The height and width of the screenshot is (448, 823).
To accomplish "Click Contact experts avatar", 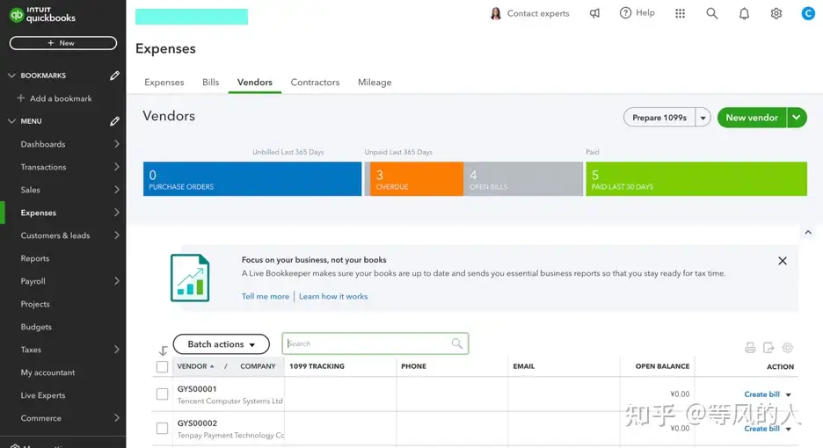I will tap(496, 14).
